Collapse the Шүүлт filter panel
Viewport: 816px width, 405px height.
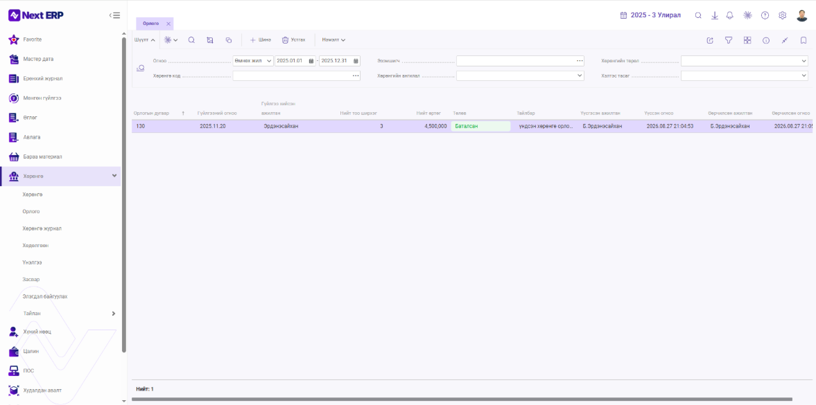tap(145, 40)
